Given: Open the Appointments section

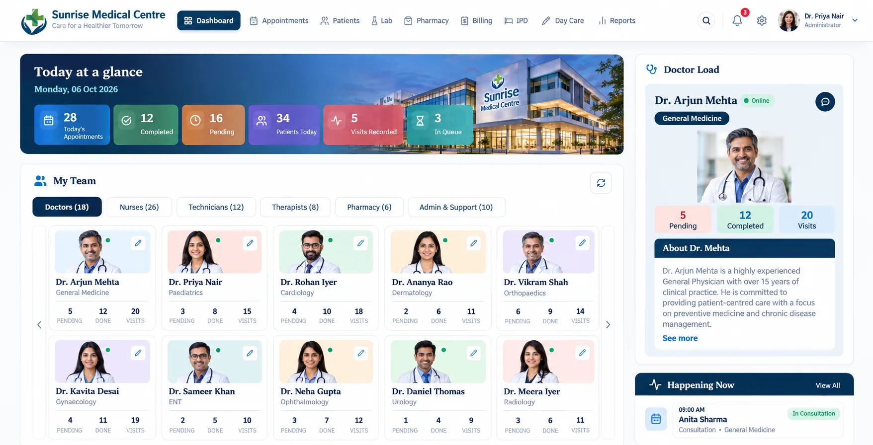Looking at the screenshot, I should pos(279,21).
